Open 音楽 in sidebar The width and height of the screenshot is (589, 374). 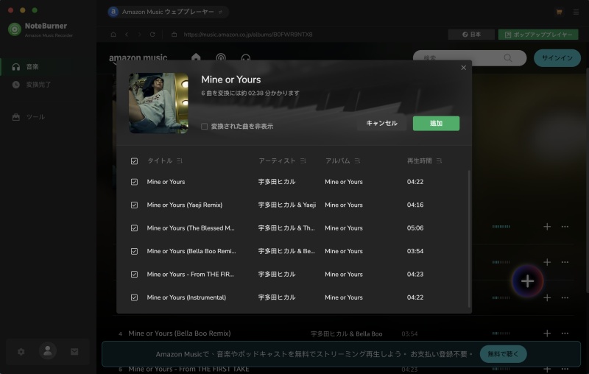[48, 67]
